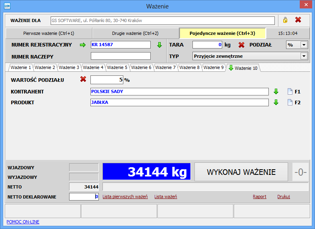Click the F2 document icon for Produkt

tap(290, 102)
